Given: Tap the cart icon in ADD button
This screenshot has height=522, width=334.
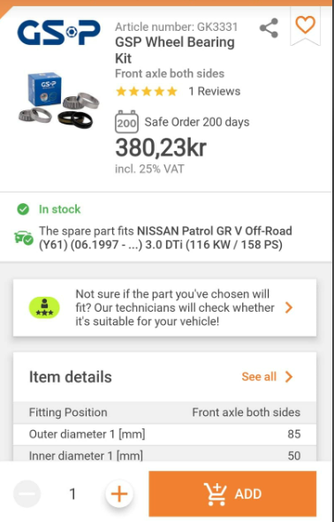Looking at the screenshot, I should click(x=216, y=494).
